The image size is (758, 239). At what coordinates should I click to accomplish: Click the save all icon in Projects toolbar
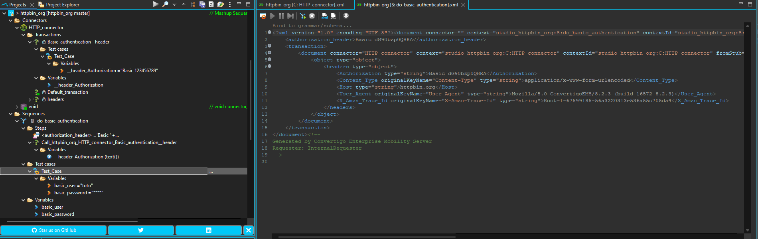click(202, 4)
